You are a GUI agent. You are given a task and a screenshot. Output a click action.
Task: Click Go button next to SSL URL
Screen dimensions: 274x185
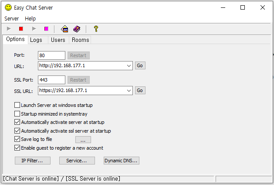[x=140, y=90]
